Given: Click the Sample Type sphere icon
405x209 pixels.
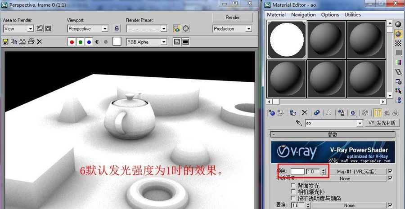Looking at the screenshot, I should 398,24.
